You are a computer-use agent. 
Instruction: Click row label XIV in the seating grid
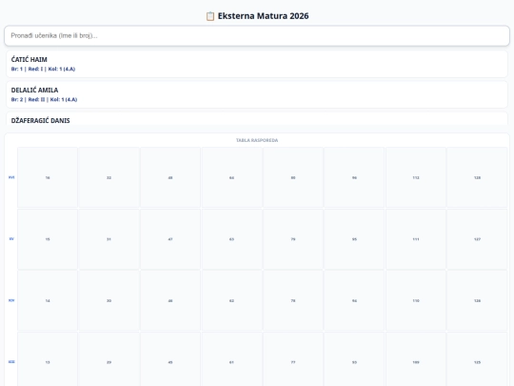click(11, 300)
